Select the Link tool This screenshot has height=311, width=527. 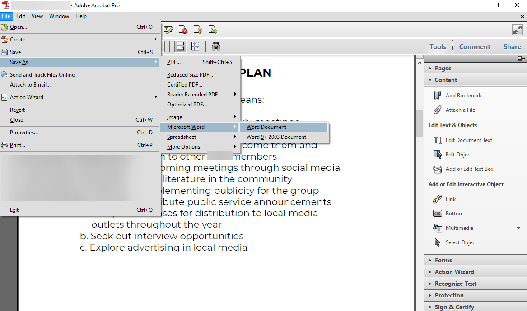click(x=450, y=199)
